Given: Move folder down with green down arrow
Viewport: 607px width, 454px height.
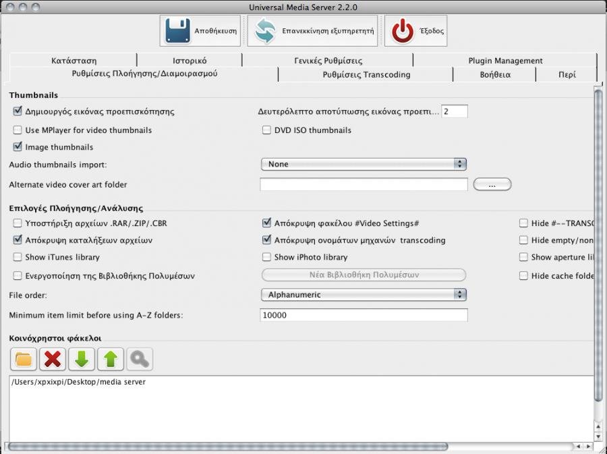Looking at the screenshot, I should click(x=82, y=359).
